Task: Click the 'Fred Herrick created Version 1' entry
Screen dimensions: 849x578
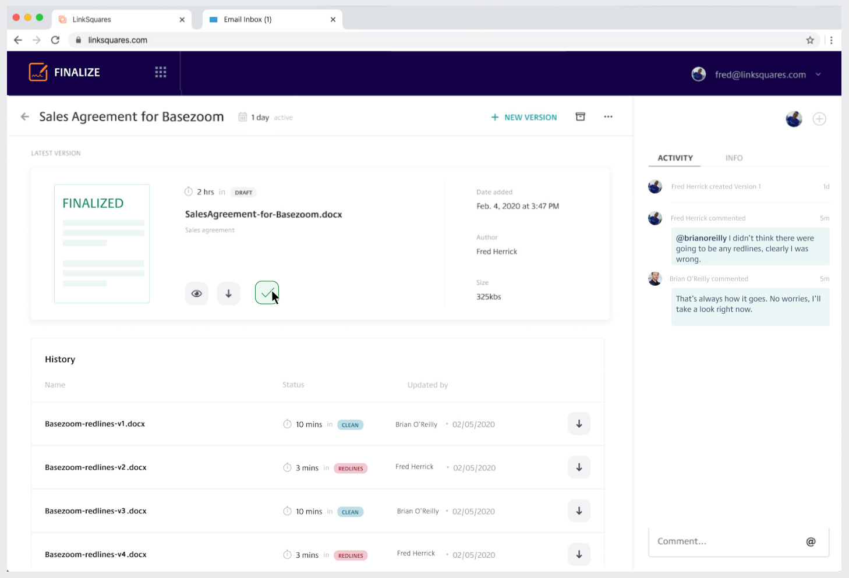Action: tap(716, 187)
